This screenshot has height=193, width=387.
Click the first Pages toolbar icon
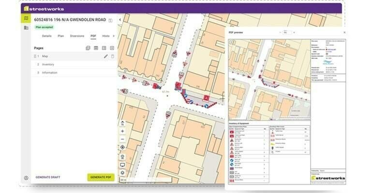[x=88, y=48]
